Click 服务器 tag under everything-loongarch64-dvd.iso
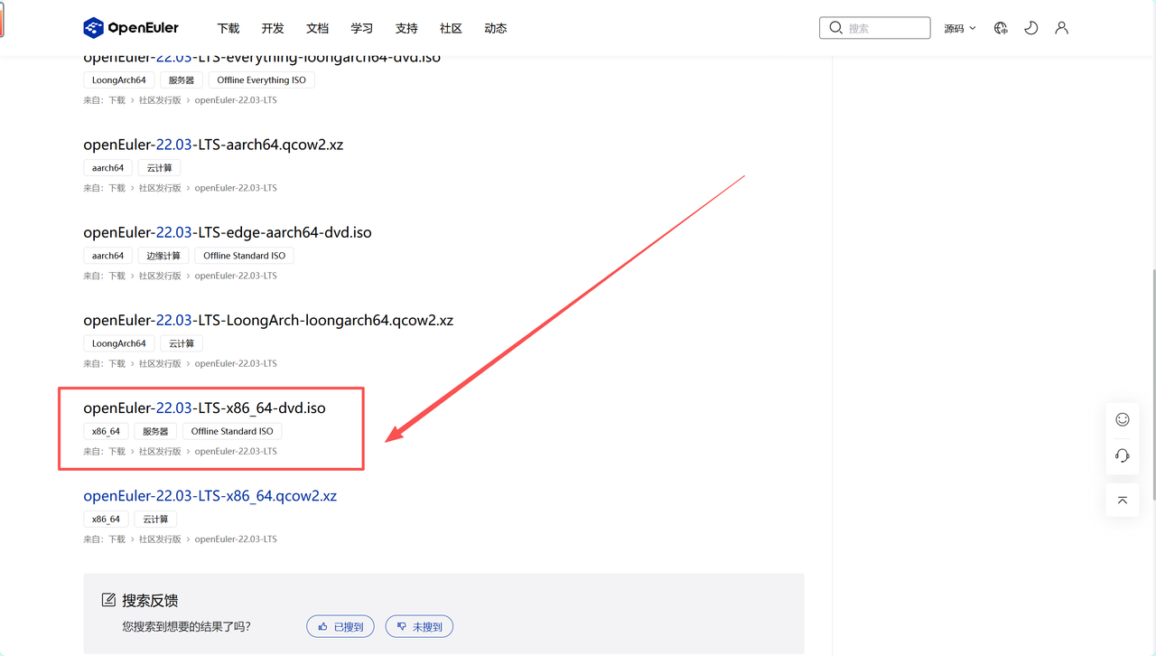 click(x=182, y=80)
